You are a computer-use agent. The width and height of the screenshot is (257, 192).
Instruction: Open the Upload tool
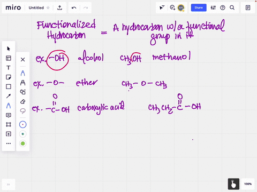[x=9, y=134]
